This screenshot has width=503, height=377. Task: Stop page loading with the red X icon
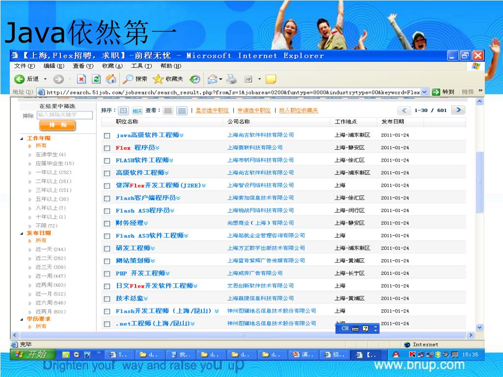point(82,79)
